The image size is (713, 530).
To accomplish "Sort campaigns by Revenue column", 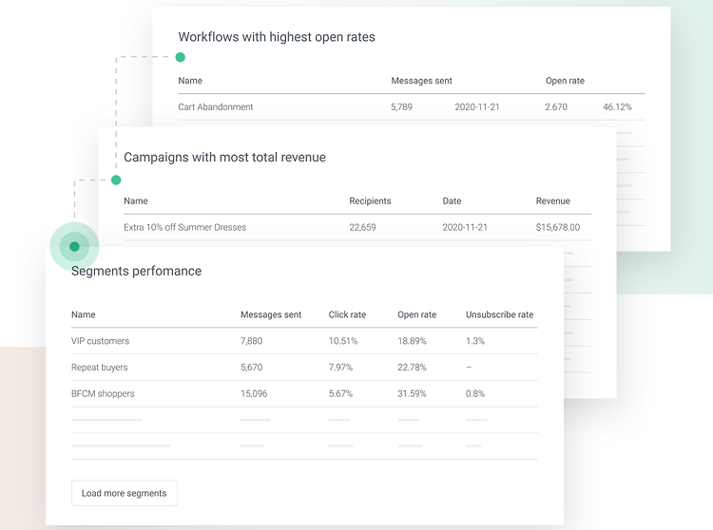I will click(553, 201).
